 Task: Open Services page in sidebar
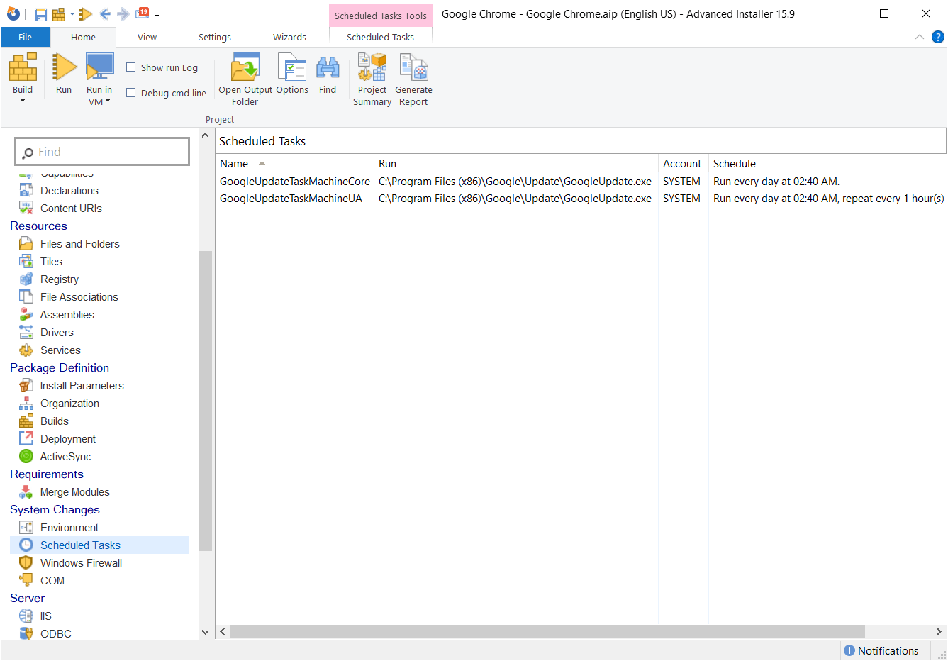(60, 350)
